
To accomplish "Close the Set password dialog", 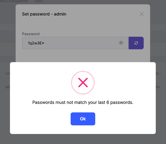I will tap(142, 14).
